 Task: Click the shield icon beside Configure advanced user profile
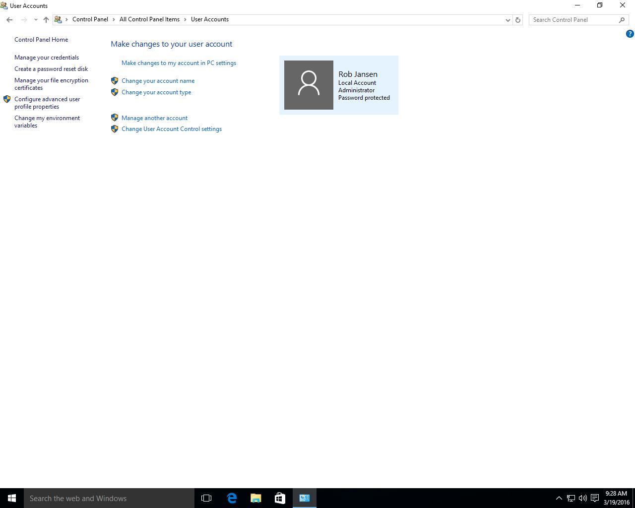(7, 99)
